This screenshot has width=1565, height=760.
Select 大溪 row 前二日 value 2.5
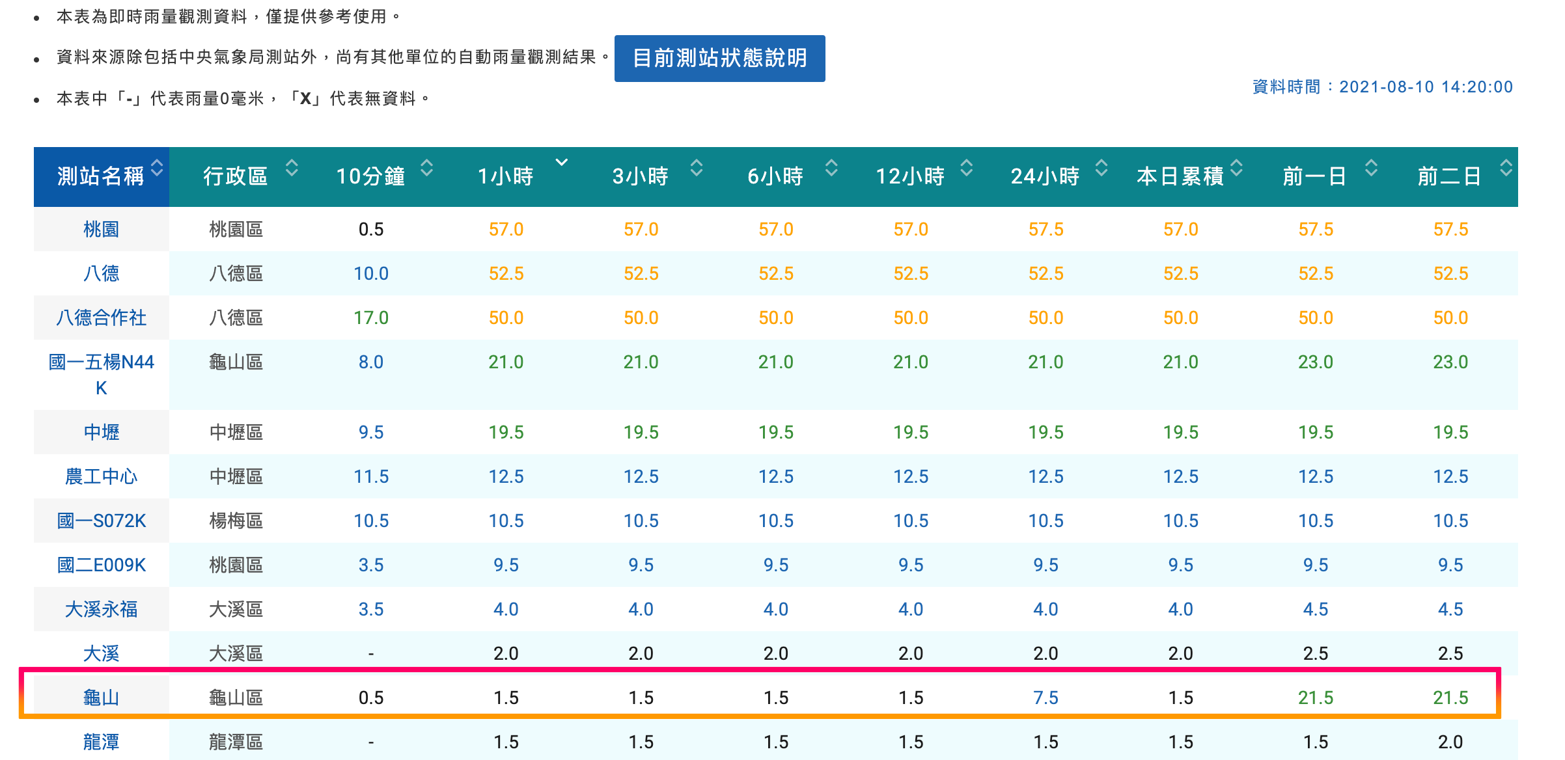pyautogui.click(x=1450, y=653)
